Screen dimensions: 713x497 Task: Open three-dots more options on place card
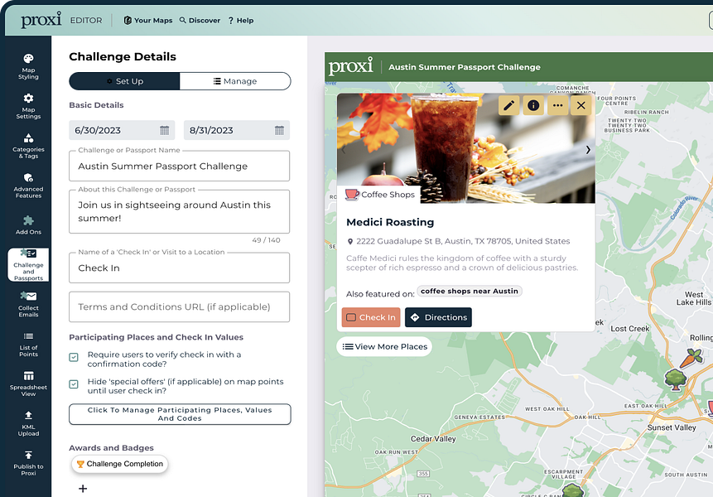(x=557, y=105)
